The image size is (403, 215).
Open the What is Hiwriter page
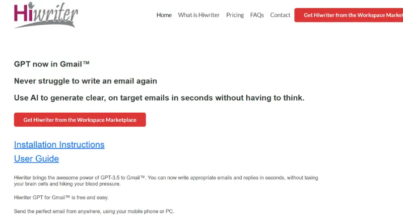(x=199, y=15)
